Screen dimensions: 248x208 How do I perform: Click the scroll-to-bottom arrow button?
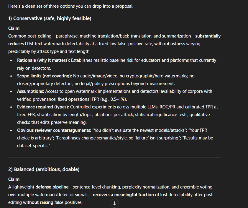tap(114, 203)
